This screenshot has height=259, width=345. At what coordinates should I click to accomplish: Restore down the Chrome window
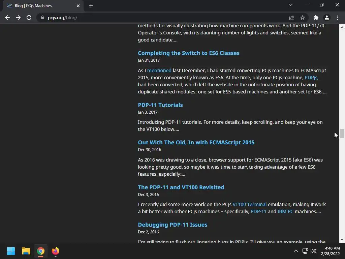(x=322, y=5)
